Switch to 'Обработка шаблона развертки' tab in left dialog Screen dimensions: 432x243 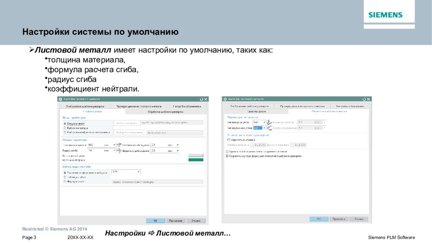165,112
